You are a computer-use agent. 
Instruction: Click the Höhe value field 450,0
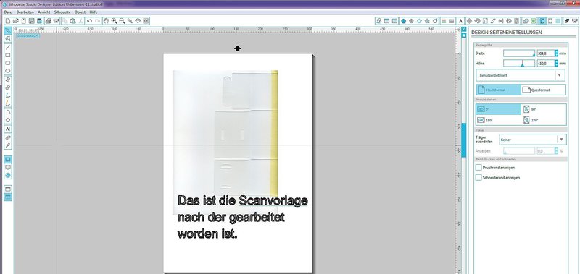click(546, 63)
